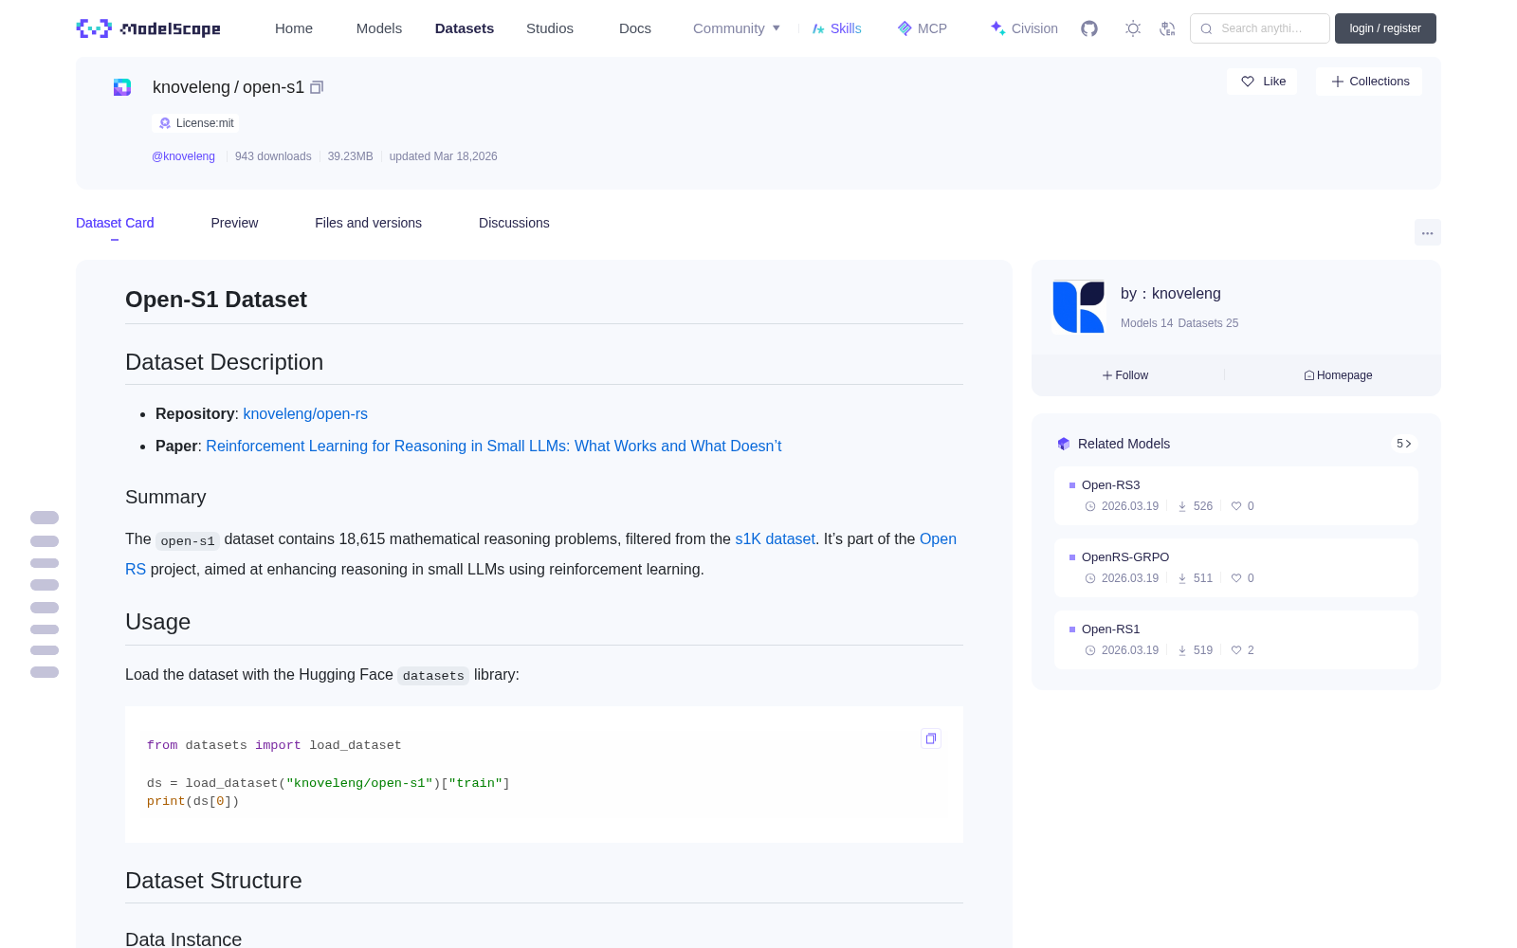Screen dimensions: 1517x948
Task: Click Models 14 count under knoveleng
Action: click(1146, 323)
